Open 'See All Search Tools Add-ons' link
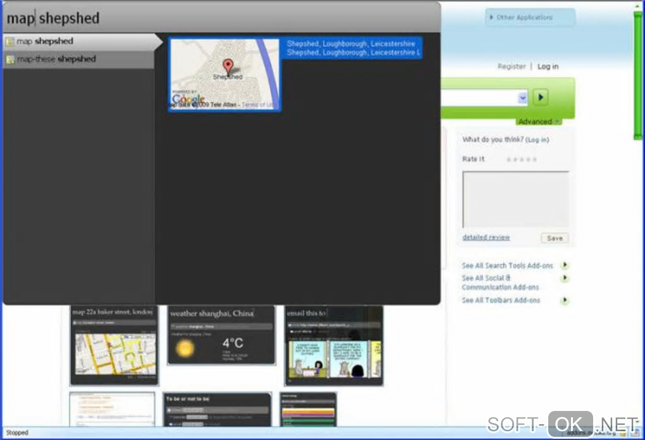The image size is (645, 440). (507, 266)
